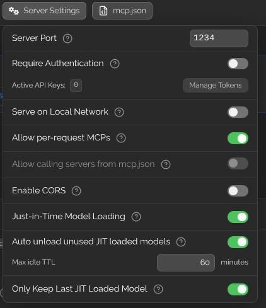Image resolution: width=266 pixels, height=308 pixels.
Task: Show help for Allow calling servers from mcp.json
Action: [x=166, y=164]
